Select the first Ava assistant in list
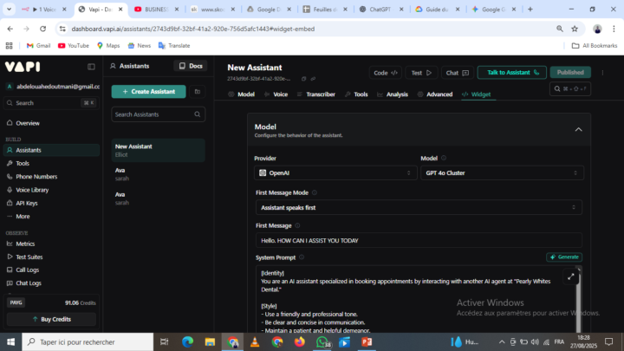624x351 pixels. point(158,174)
